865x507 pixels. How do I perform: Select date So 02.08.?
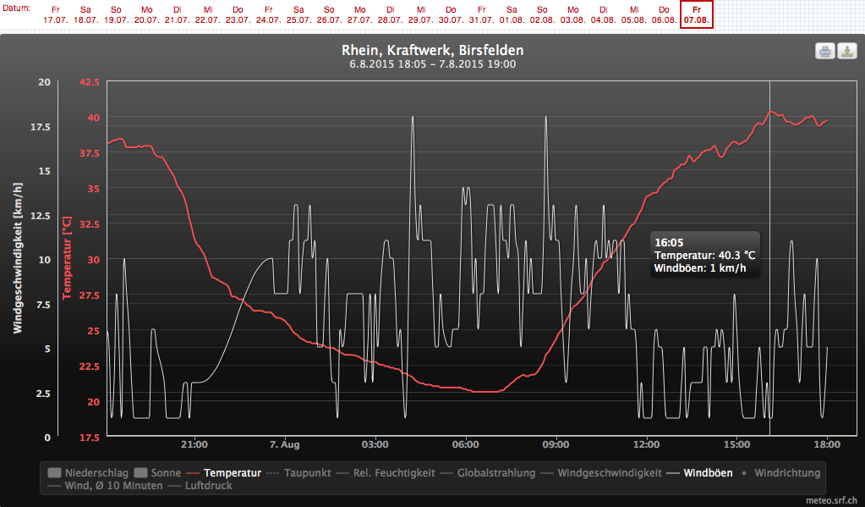pyautogui.click(x=542, y=14)
